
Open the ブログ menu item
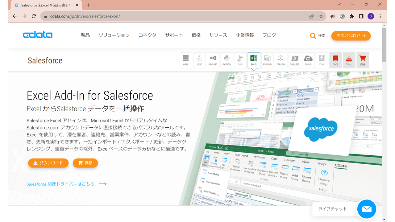(269, 35)
